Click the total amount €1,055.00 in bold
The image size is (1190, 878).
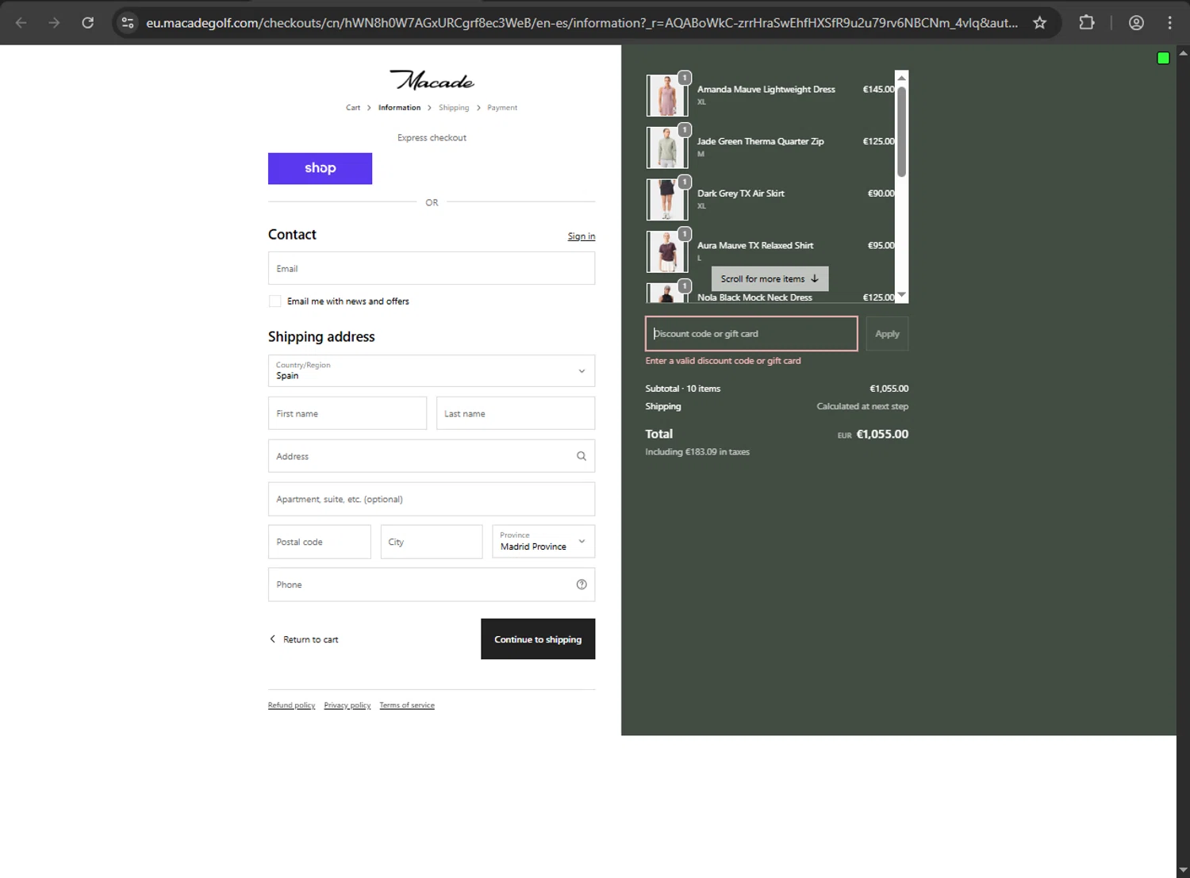[882, 434]
